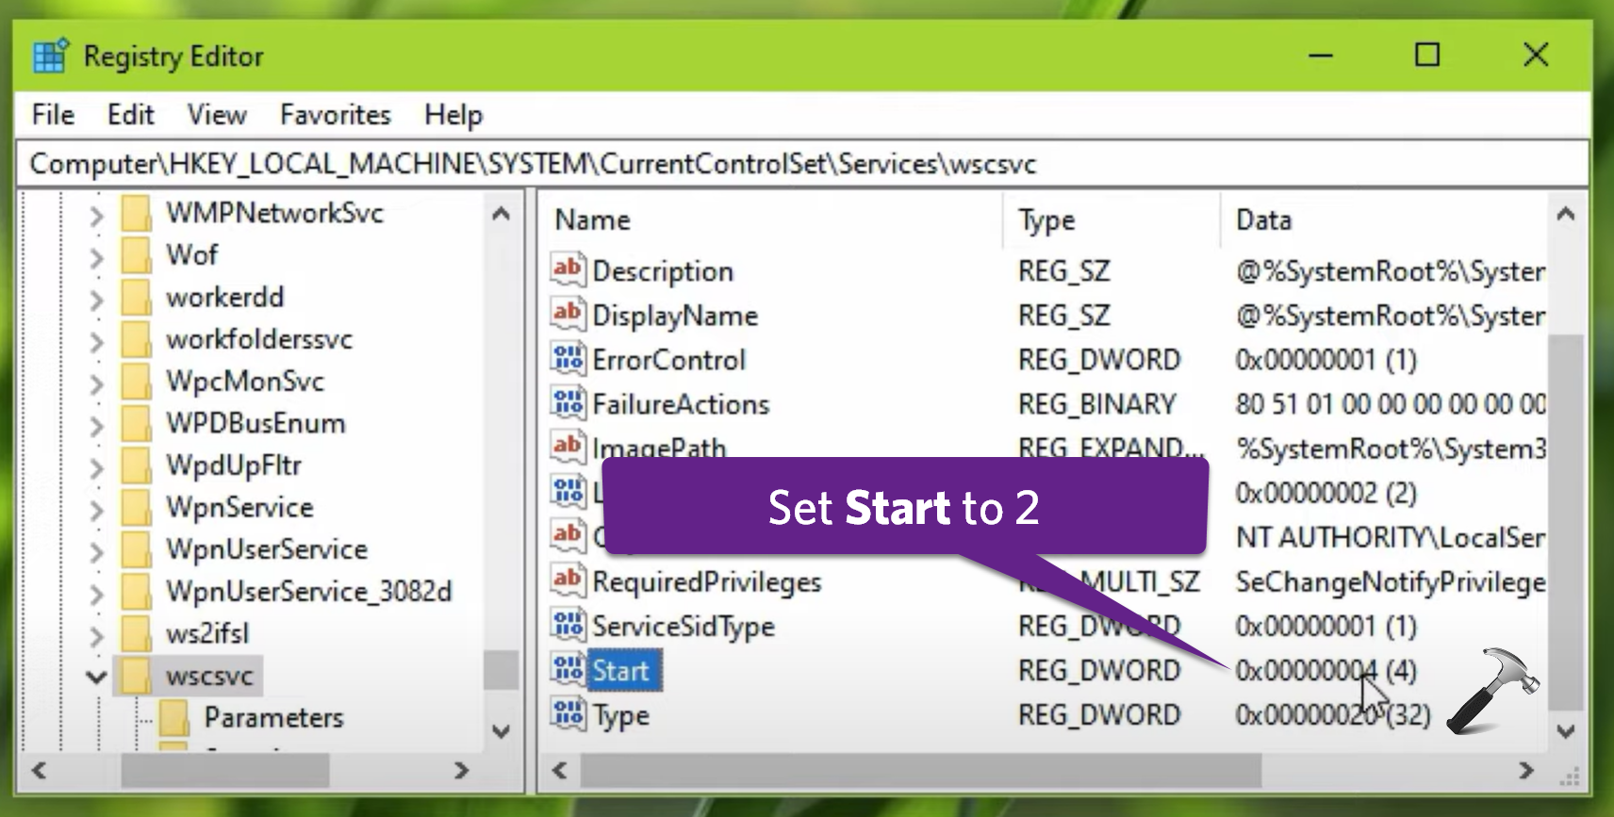This screenshot has height=817, width=1614.
Task: Click the FailureActions value's binary icon
Action: click(568, 402)
